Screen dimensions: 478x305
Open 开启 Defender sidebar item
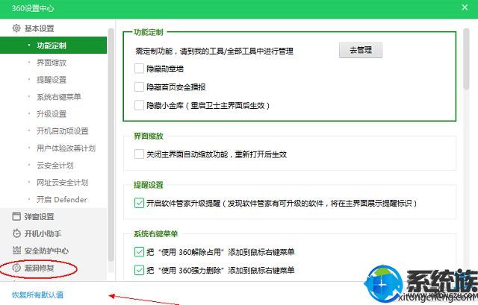62,199
